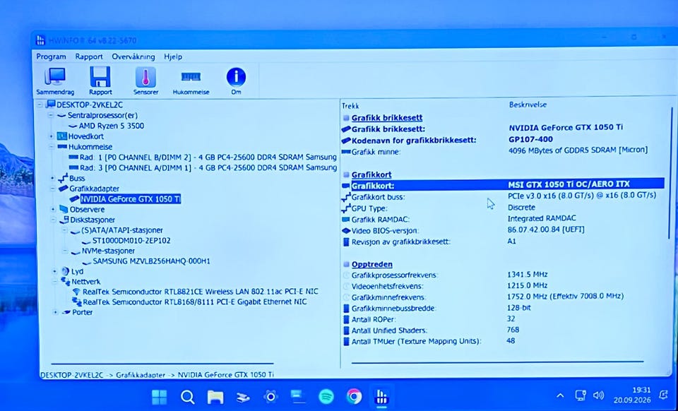Screen dimensions: 678x411
Task: Open the notification bell in the tray
Action: click(663, 395)
